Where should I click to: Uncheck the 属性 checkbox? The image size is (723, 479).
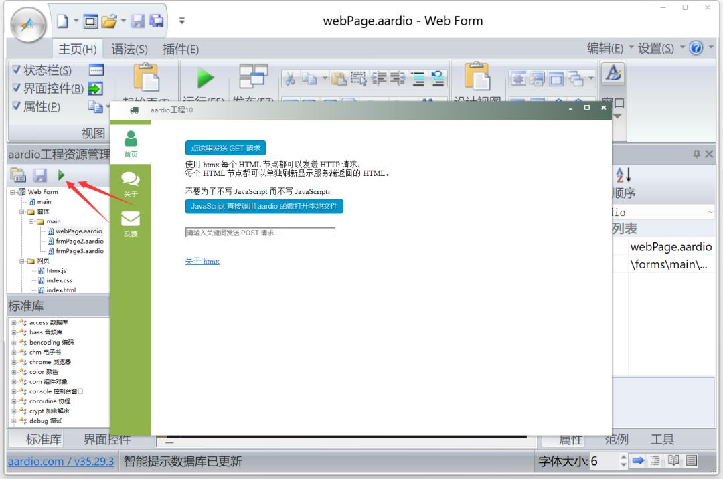16,106
